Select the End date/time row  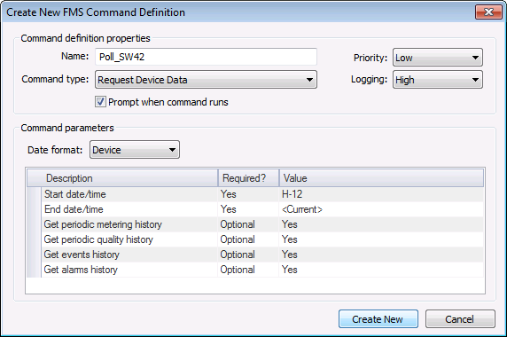pos(255,209)
